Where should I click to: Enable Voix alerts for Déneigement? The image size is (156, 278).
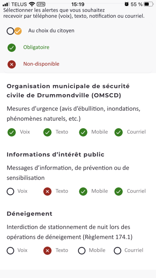click(x=11, y=251)
